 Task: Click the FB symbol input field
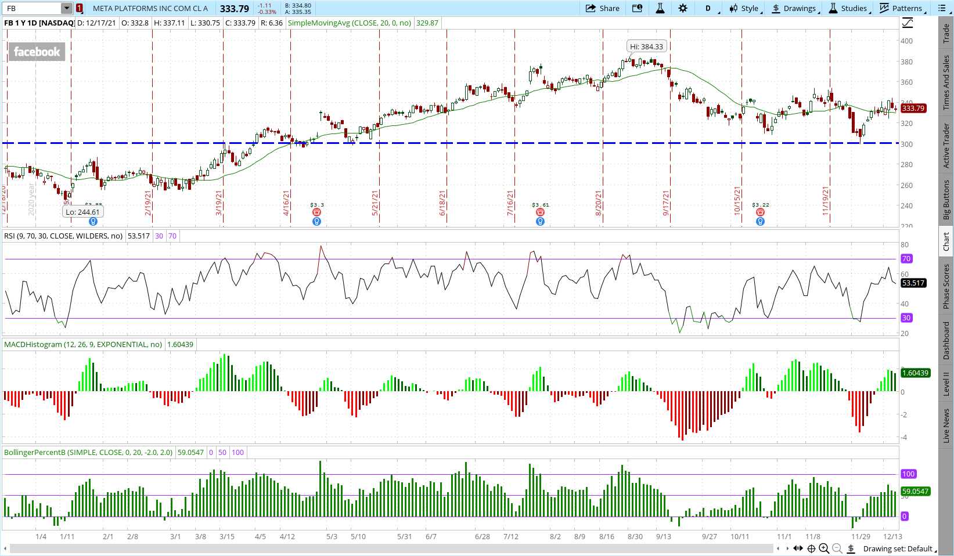[33, 8]
